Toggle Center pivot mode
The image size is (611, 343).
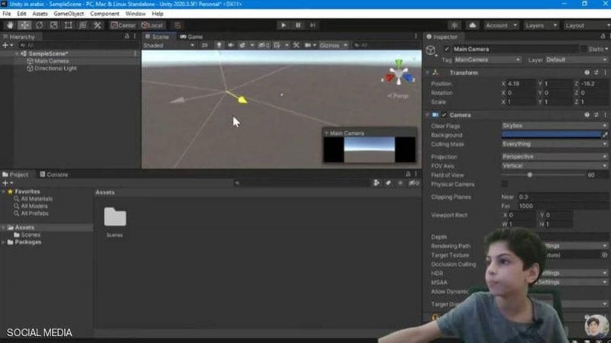123,25
